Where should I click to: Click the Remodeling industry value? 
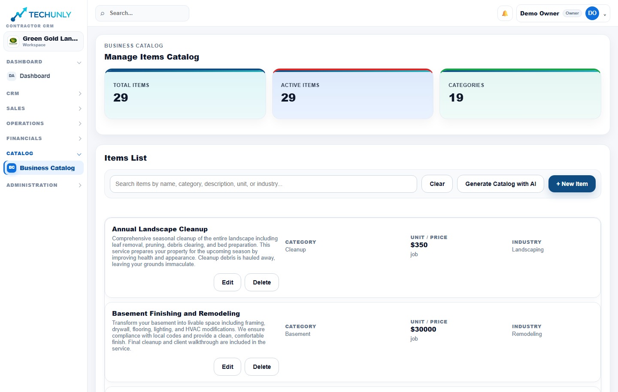[527, 334]
